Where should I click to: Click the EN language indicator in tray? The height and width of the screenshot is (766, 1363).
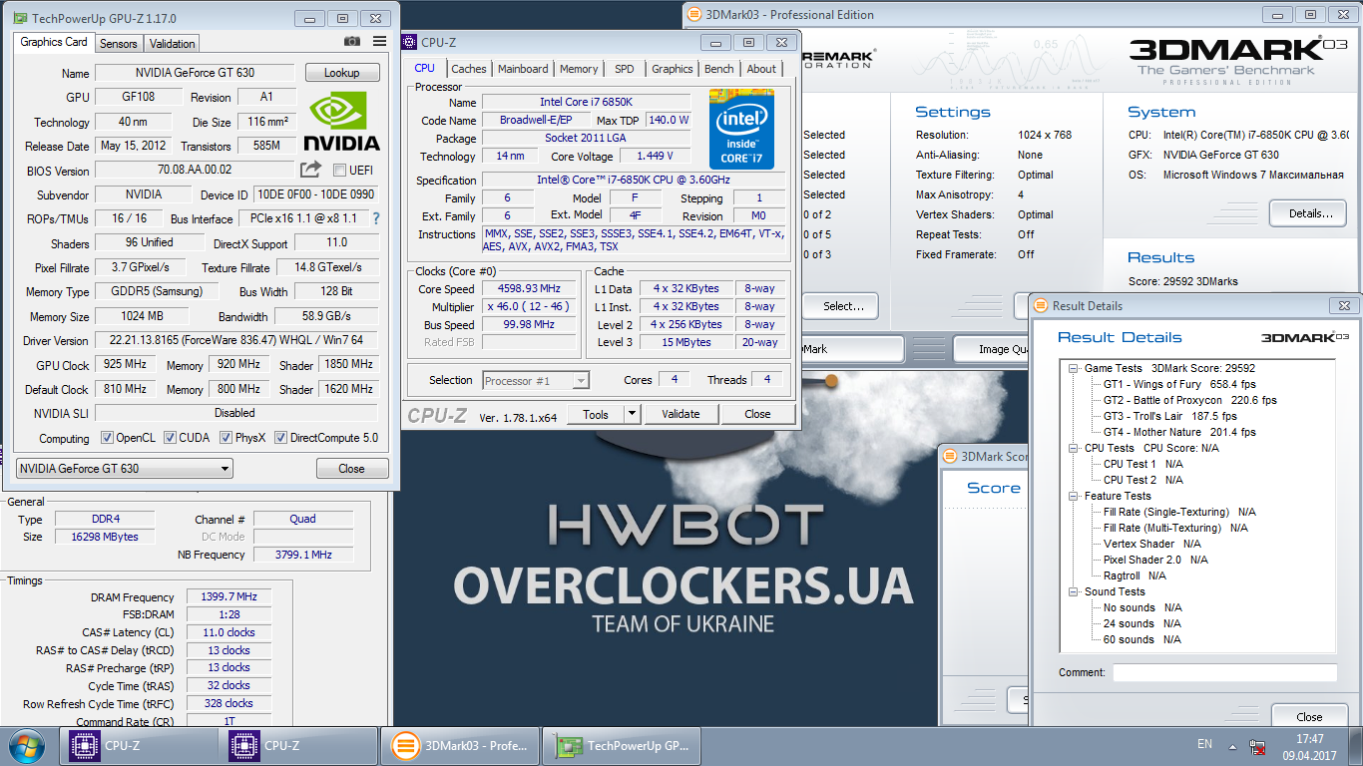pos(1204,744)
